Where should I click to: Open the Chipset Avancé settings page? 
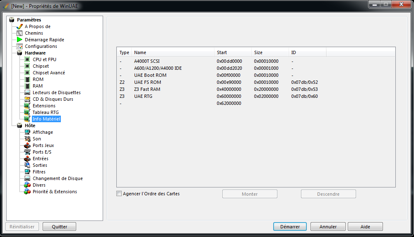coord(49,73)
